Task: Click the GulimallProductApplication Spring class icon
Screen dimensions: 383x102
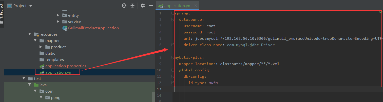Action: (x=65, y=28)
